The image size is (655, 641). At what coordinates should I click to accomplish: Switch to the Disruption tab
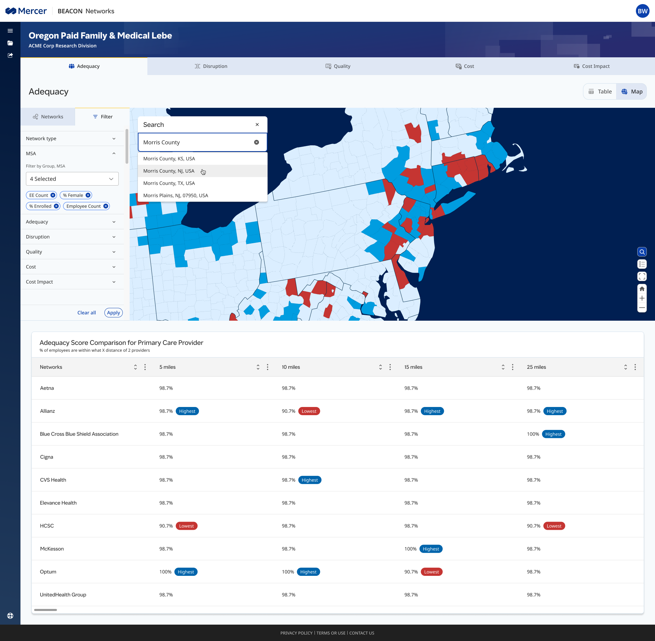coord(211,66)
